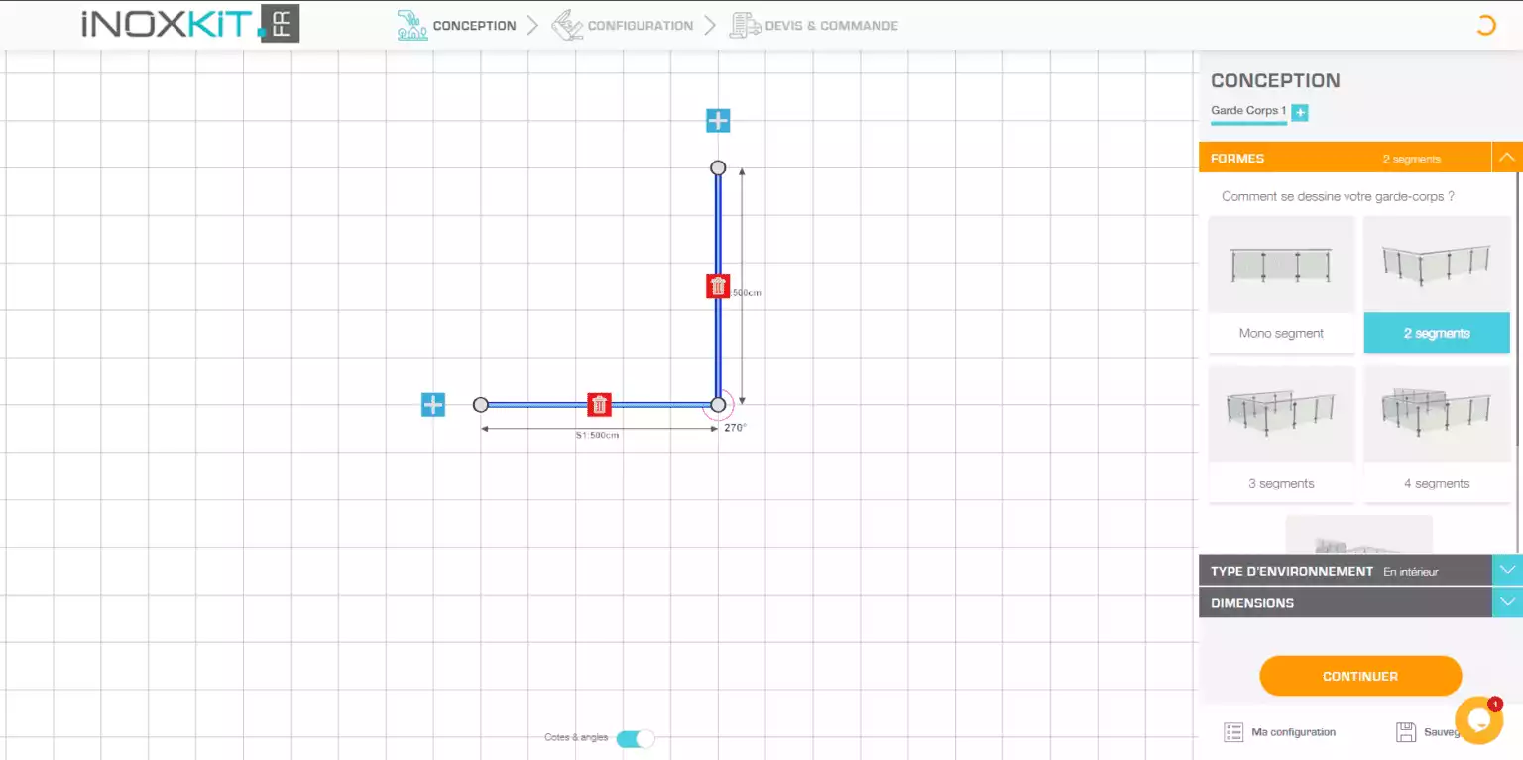Viewport: 1523px width, 760px height.
Task: Add a railing via plus next to Garde Corps 1
Action: click(x=1299, y=113)
